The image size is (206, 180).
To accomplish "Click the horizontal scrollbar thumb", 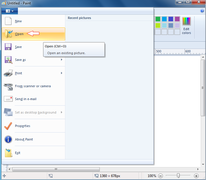I will coord(56,169).
